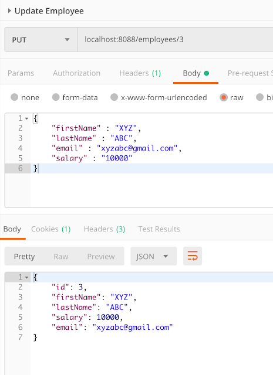Open the JSON format dropdown
273x375 pixels.
(154, 256)
